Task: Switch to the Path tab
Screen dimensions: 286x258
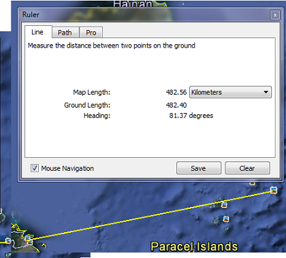Action: point(65,33)
